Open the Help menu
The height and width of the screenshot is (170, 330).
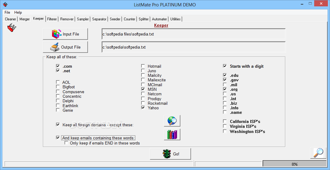[18, 12]
